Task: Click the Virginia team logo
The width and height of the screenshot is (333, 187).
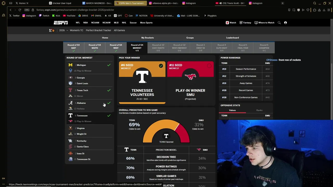Action: (70, 128)
